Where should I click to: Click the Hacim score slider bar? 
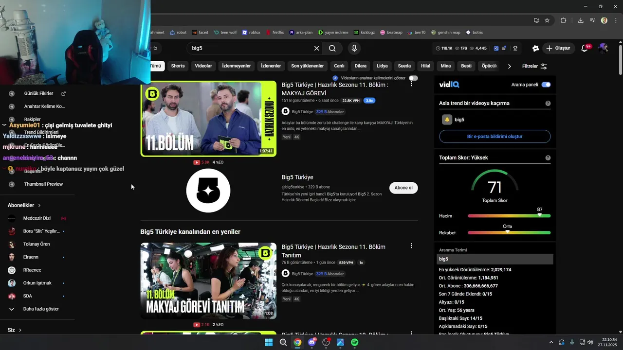pos(509,216)
